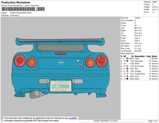
Task: Click stitch count '1942' in Grey row
Action: 132,76
